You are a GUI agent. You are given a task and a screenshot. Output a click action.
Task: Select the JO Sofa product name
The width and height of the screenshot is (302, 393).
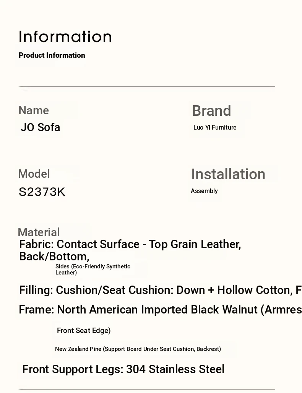click(x=41, y=127)
